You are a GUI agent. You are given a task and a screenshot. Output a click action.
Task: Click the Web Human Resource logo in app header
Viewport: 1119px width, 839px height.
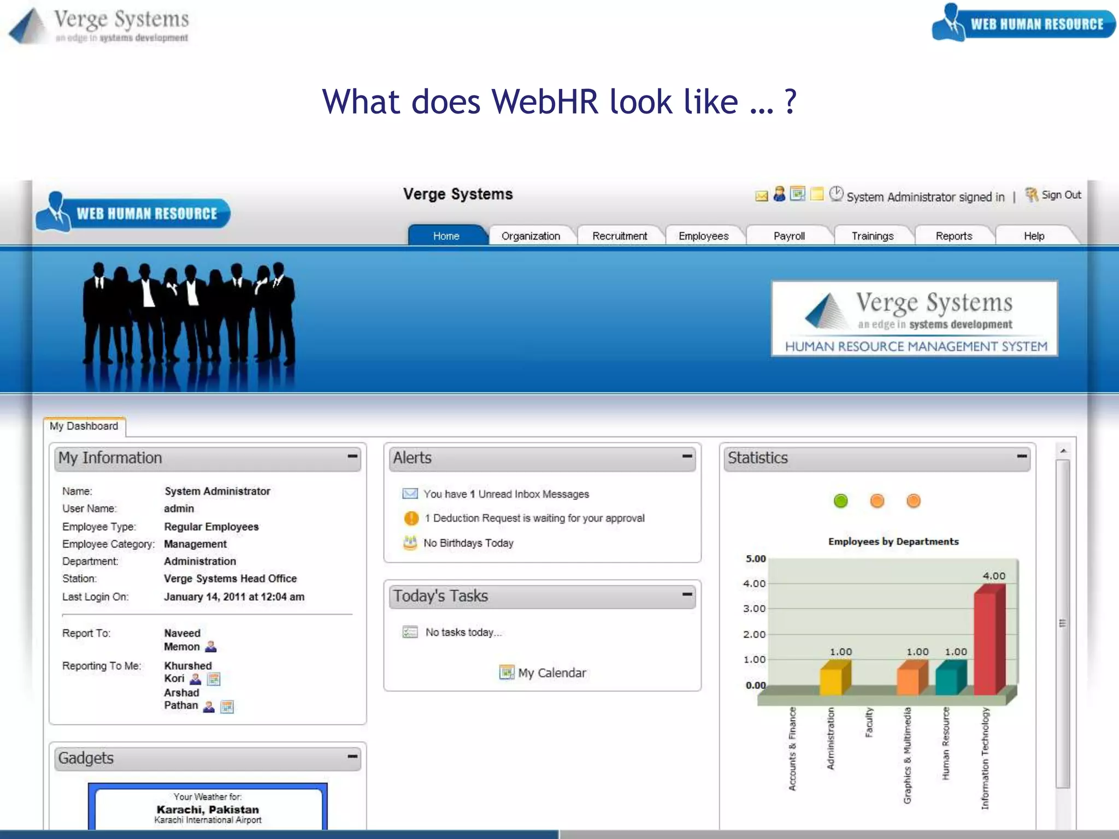[133, 212]
